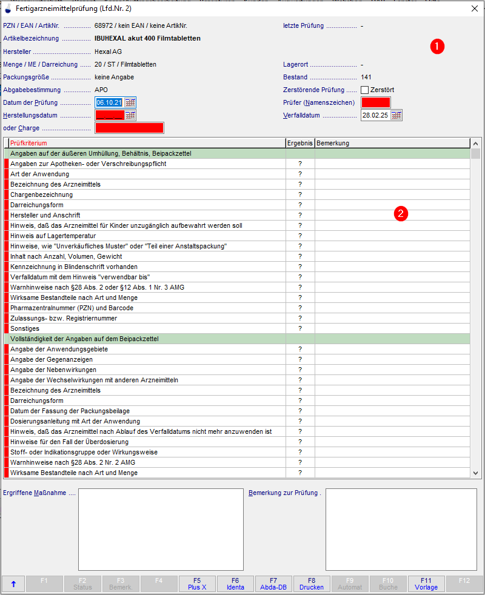The image size is (485, 595).
Task: Click into the red Charge input field
Action: click(x=129, y=128)
